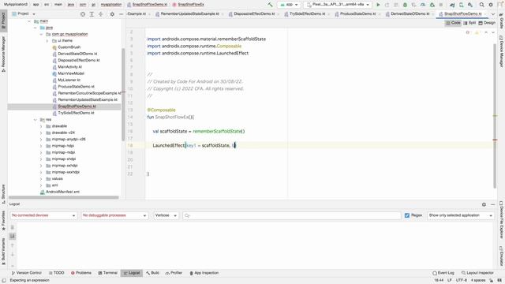505x284 pixels.
Task: Click the Sync Project with Gradle icon
Action: 452,5
